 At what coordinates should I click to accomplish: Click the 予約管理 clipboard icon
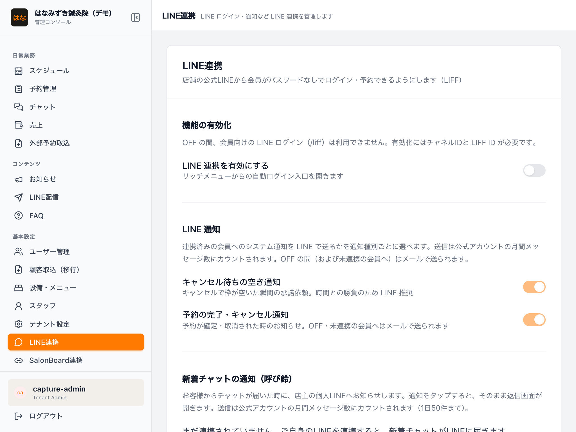pyautogui.click(x=19, y=89)
